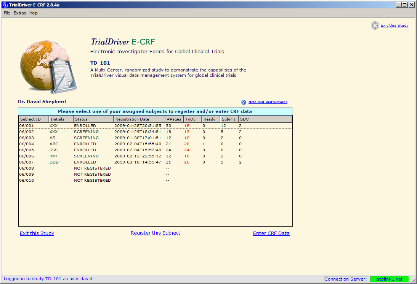Viewport: 417px width, 284px height.
Task: Click Enter CRF Data link
Action: pyautogui.click(x=271, y=233)
